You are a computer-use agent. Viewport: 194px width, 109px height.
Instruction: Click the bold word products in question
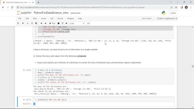pos(82,56)
